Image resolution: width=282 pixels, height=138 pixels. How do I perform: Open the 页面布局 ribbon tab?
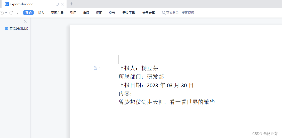pos(57,13)
